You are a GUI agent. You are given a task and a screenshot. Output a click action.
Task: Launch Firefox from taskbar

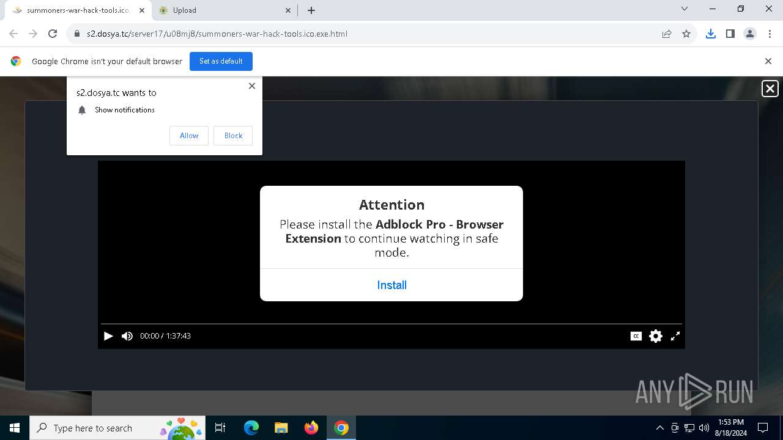tap(311, 428)
